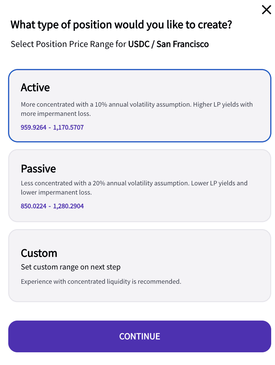Click the concentrated liquidity experience recommendation note
The width and height of the screenshot is (275, 365).
click(101, 282)
